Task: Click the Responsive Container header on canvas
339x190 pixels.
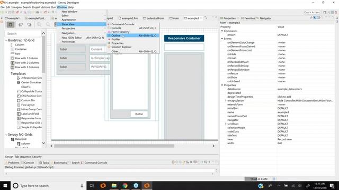Action: point(184,39)
